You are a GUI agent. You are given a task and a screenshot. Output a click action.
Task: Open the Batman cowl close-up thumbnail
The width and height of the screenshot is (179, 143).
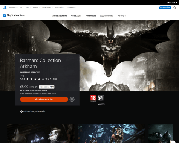point(161,134)
